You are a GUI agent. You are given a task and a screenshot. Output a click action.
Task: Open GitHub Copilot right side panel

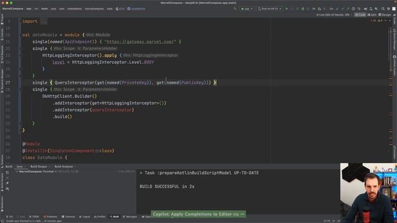point(395,65)
